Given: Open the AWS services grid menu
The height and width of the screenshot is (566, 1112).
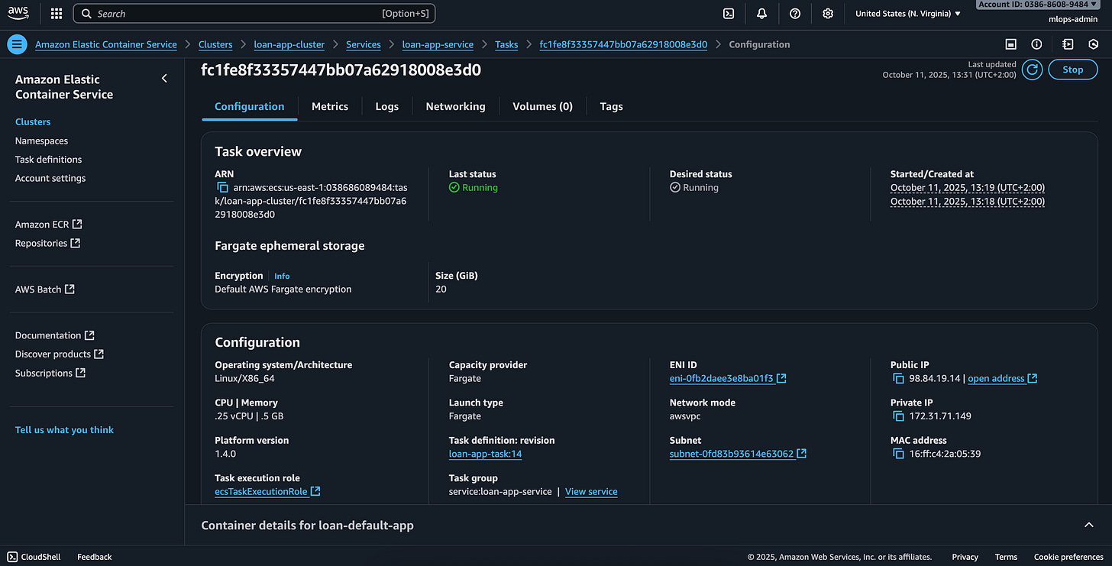Looking at the screenshot, I should (57, 14).
